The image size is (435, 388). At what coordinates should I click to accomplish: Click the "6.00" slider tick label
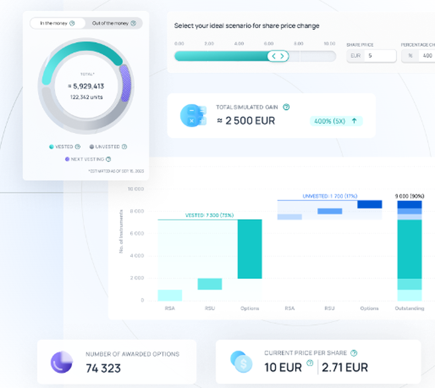click(268, 44)
